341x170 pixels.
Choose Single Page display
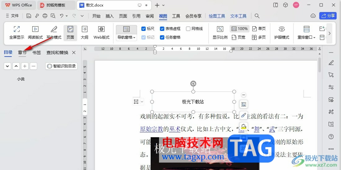click(x=259, y=29)
